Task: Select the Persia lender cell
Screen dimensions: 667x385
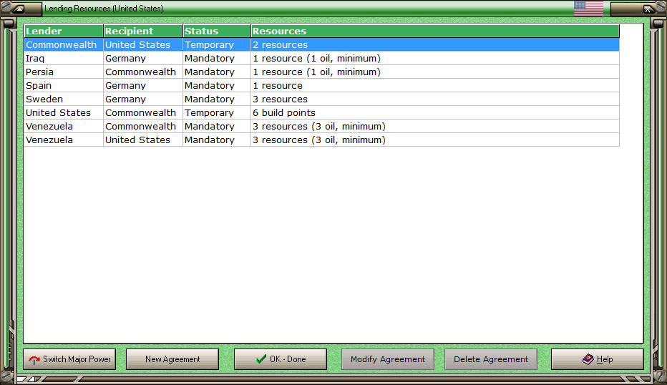Action: (64, 72)
